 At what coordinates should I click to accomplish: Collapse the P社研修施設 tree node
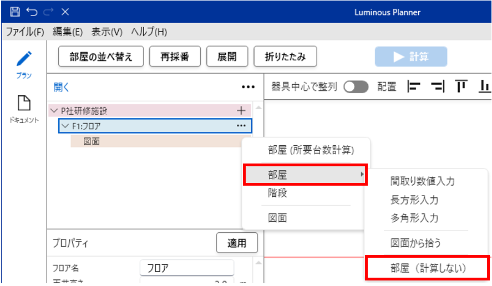pyautogui.click(x=54, y=111)
